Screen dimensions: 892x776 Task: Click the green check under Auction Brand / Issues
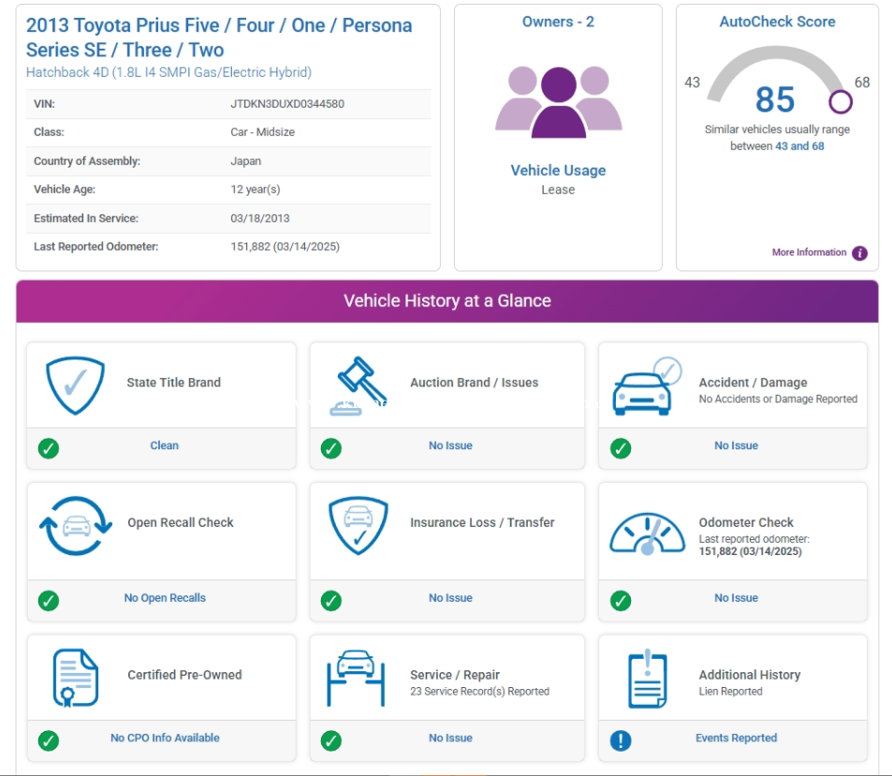tap(331, 448)
